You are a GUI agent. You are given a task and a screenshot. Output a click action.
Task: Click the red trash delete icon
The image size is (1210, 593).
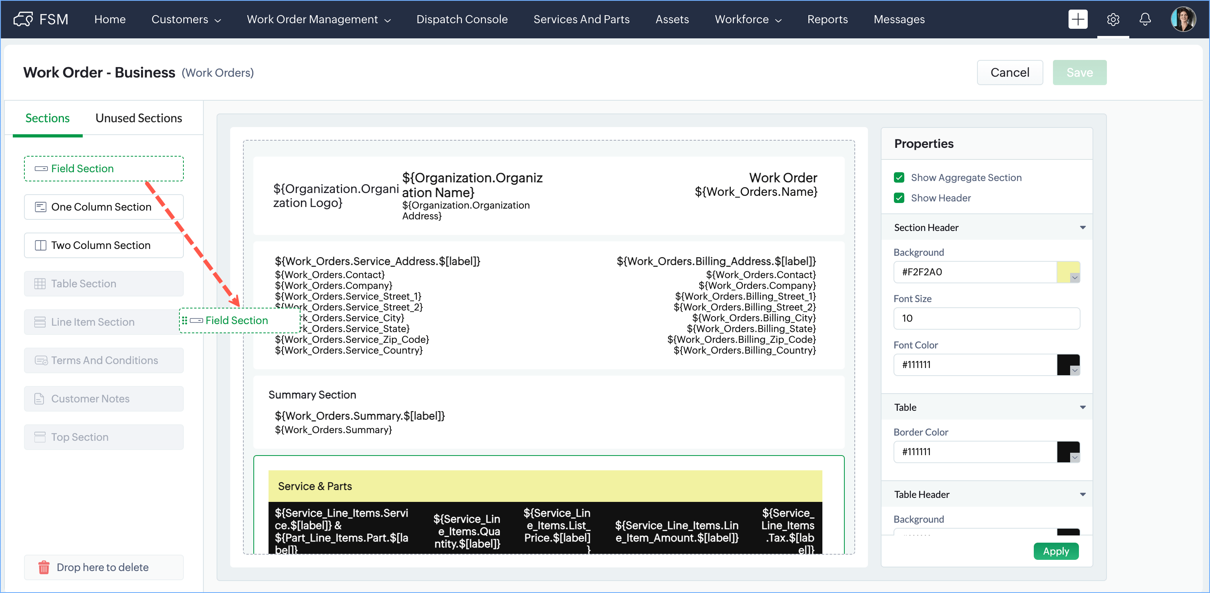point(44,567)
